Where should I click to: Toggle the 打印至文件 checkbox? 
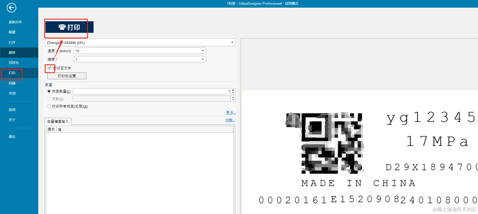tap(49, 68)
